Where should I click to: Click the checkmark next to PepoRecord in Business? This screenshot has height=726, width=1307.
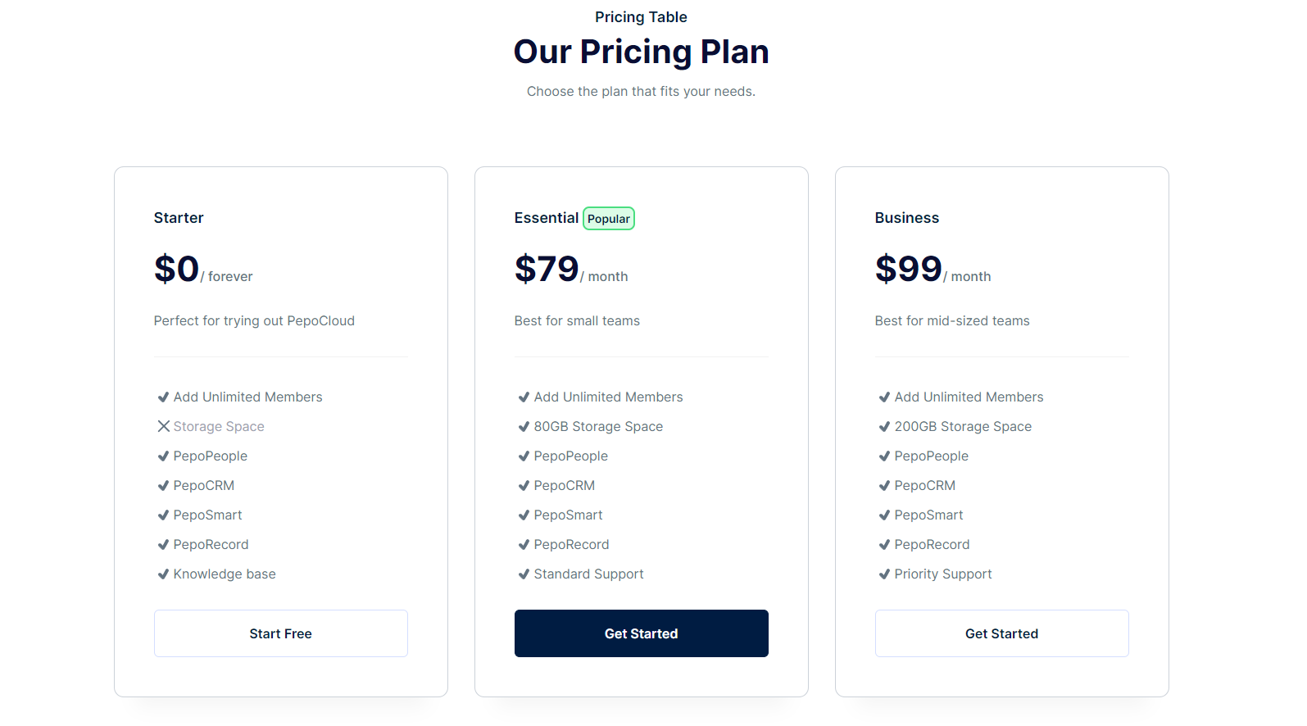(884, 544)
